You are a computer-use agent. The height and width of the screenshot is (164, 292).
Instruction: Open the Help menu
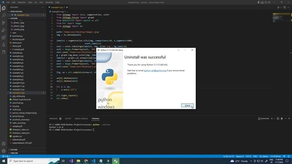[x=57, y=2]
